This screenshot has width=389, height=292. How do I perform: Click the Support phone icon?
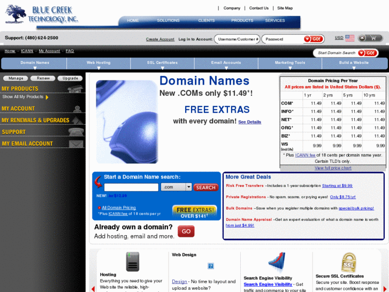pos(76,132)
